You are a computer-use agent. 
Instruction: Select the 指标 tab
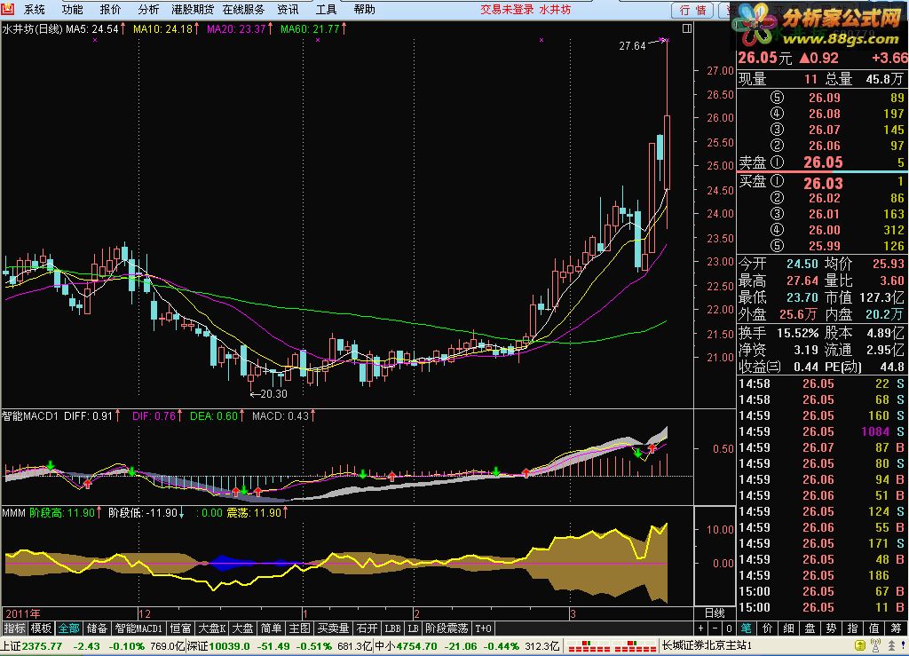[x=14, y=628]
